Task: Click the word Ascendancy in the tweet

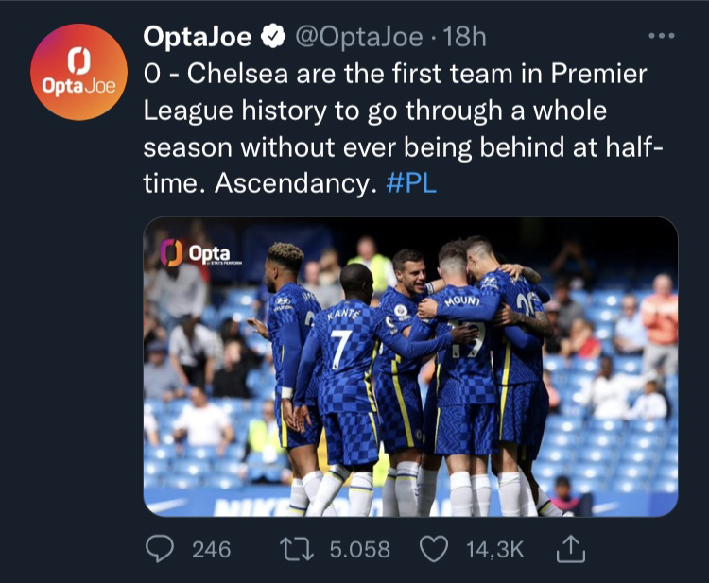Action: pos(289,183)
